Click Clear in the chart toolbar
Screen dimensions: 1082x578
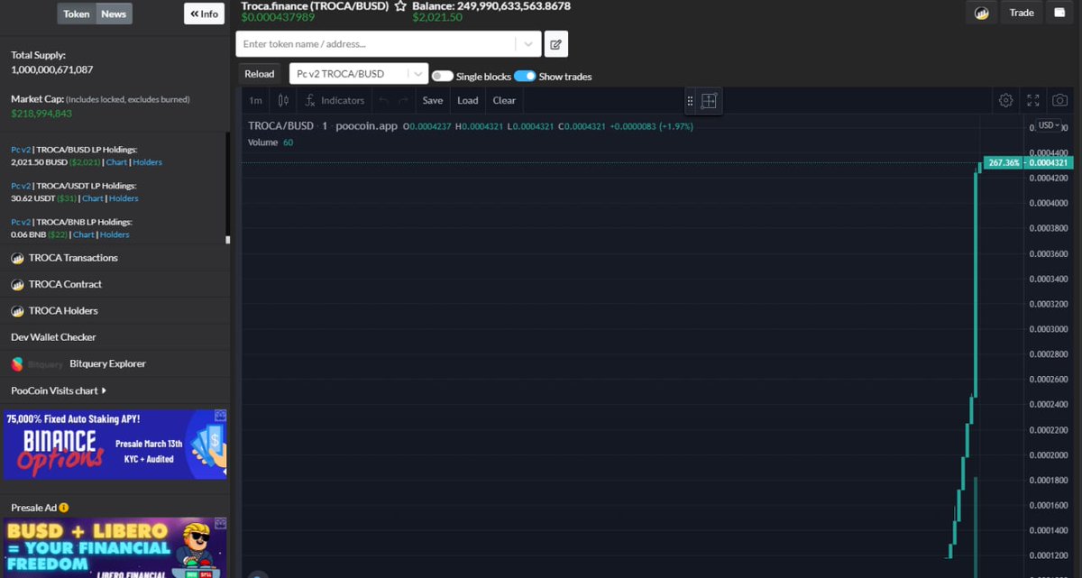(504, 100)
